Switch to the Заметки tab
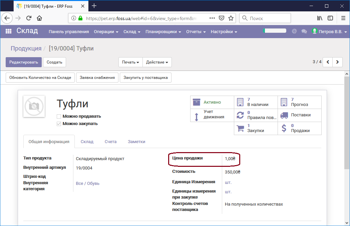 tap(136, 142)
